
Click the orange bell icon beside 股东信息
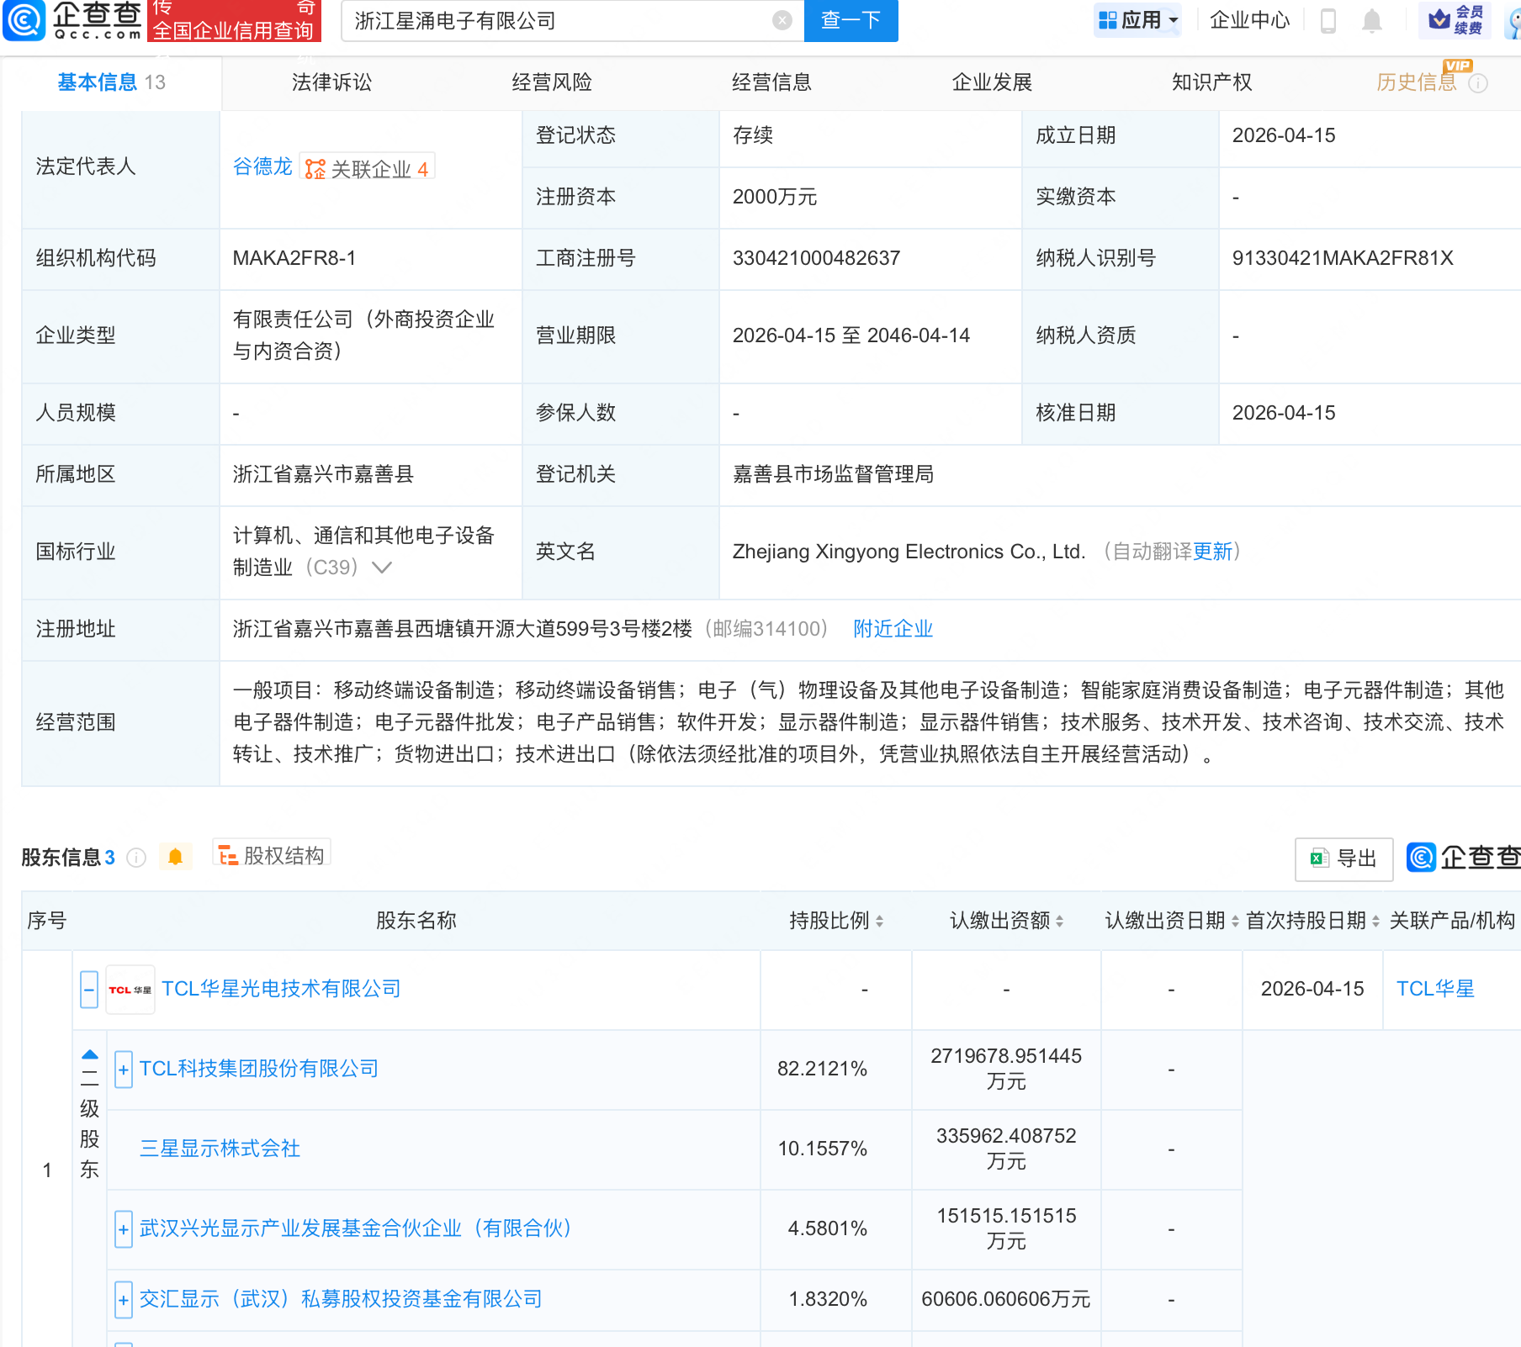(176, 856)
